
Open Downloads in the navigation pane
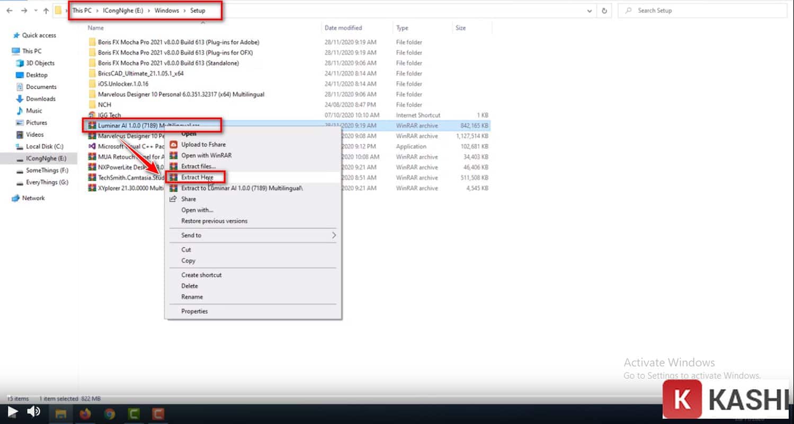(41, 99)
